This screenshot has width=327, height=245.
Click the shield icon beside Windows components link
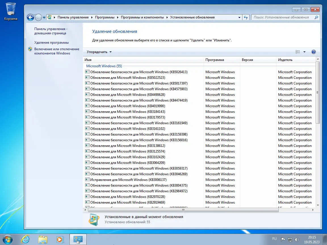[x=30, y=49]
